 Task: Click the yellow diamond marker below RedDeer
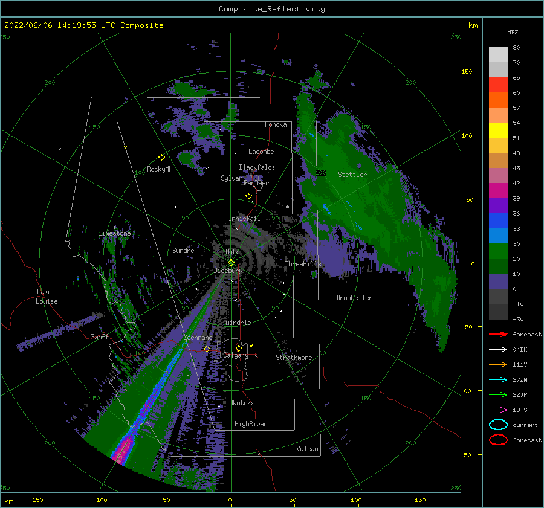[249, 196]
